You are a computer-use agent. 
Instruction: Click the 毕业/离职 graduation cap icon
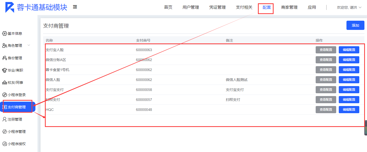[x=4, y=70]
